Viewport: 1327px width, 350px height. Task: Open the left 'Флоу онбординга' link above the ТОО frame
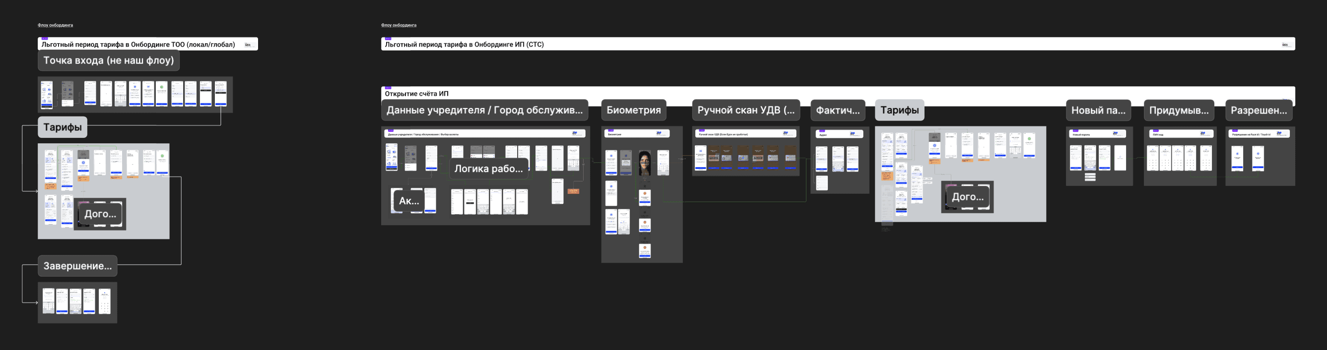[55, 25]
